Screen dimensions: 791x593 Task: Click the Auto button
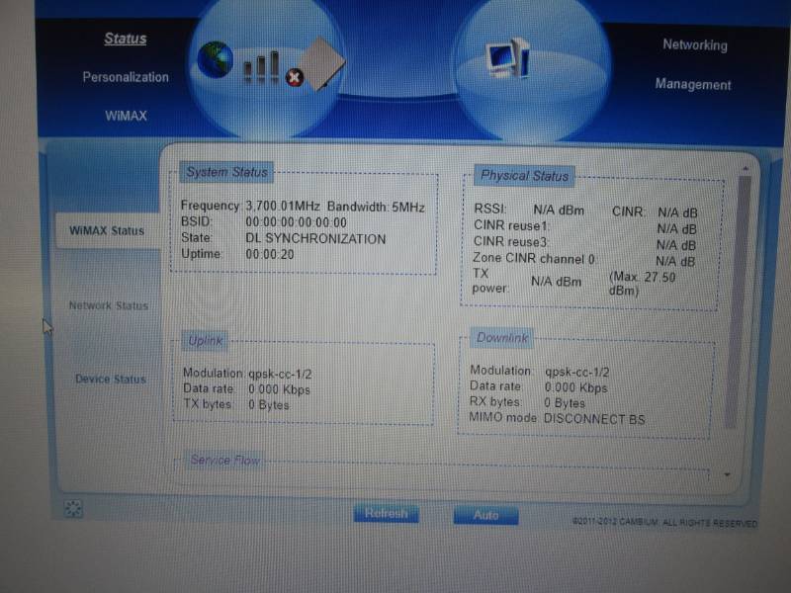point(485,515)
